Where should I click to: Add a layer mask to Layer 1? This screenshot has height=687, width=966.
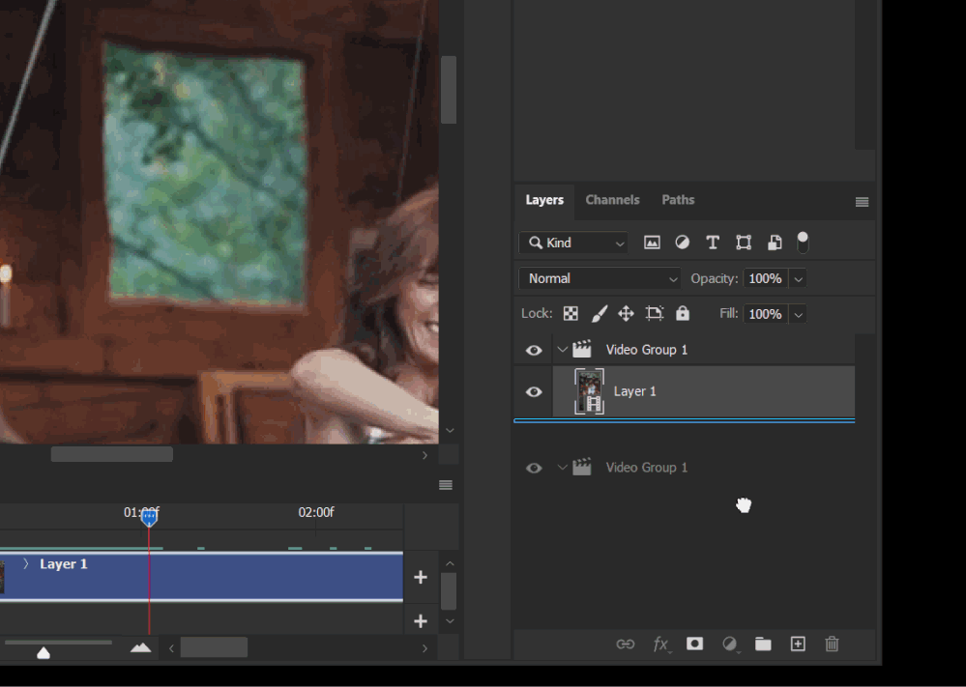pos(694,644)
